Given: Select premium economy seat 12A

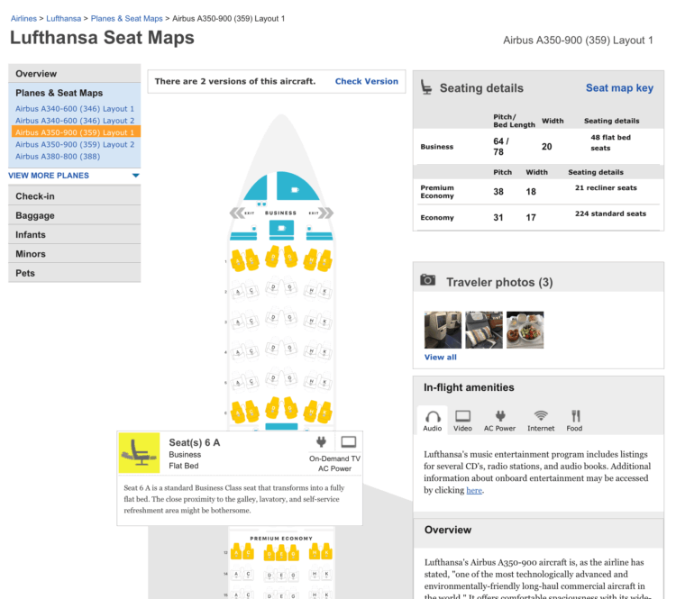Looking at the screenshot, I should click(236, 551).
